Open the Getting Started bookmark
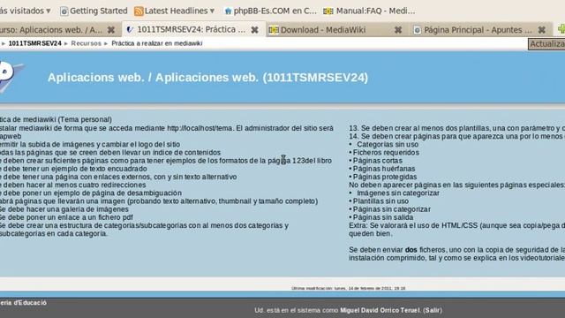 (94, 11)
